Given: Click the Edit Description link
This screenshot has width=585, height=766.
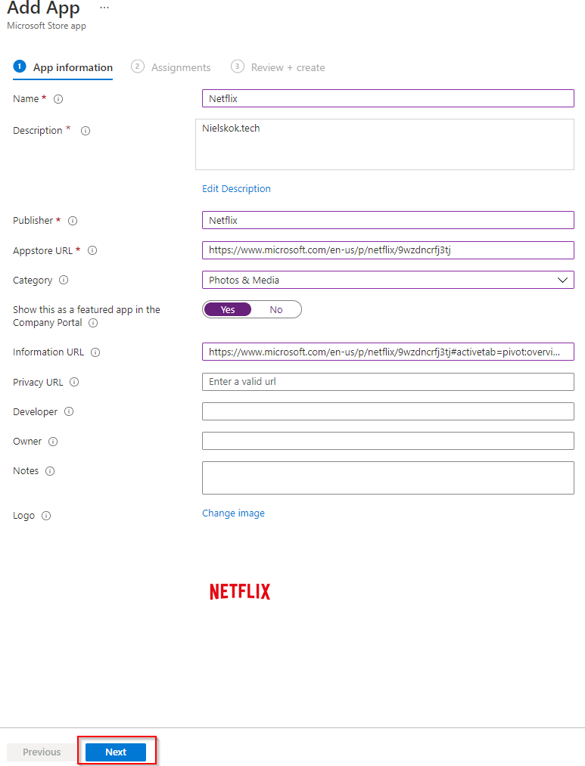Looking at the screenshot, I should pyautogui.click(x=237, y=188).
